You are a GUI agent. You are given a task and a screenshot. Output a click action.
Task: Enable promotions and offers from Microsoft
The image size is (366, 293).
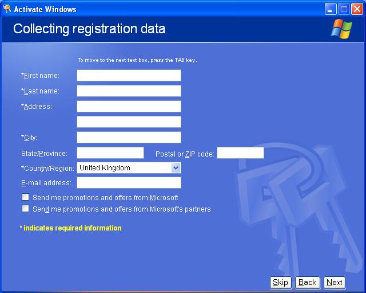[25, 197]
